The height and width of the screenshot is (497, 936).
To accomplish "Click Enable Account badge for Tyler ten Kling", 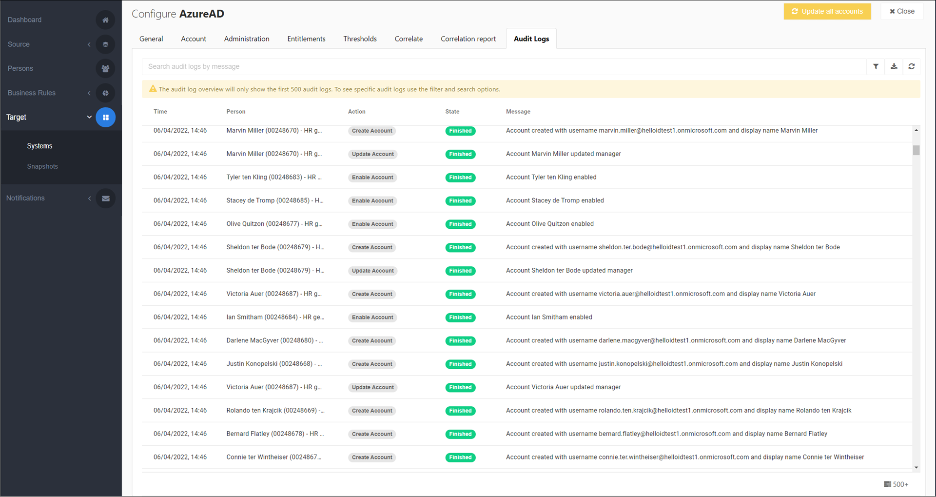I will point(372,178).
